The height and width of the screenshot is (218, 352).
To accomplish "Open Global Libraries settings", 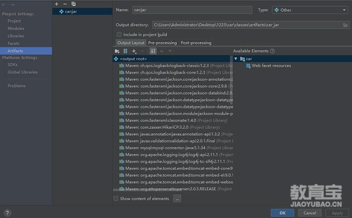I will tap(22, 72).
